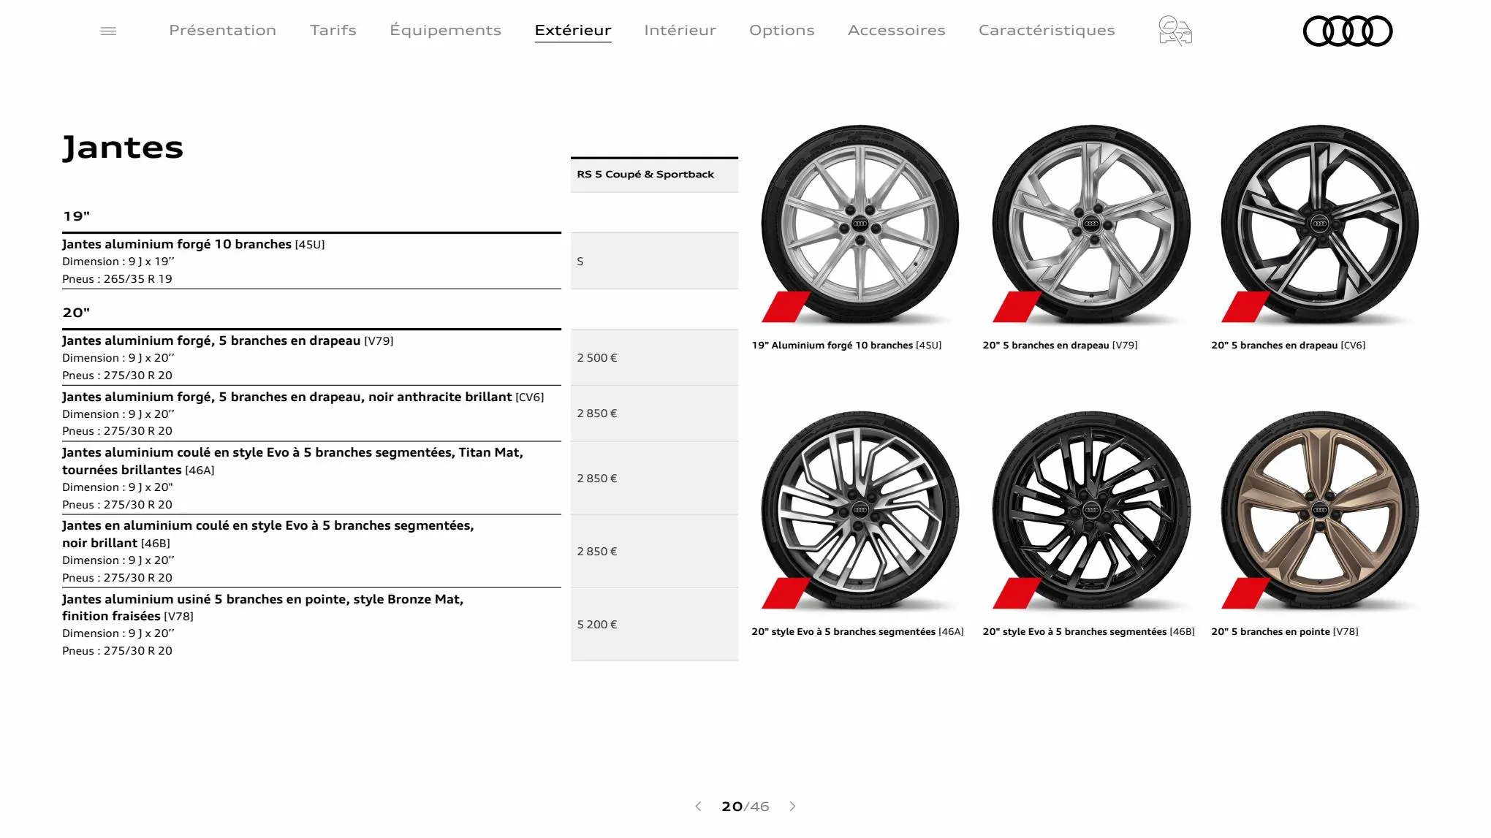The image size is (1491, 838).
Task: Open the Options tab
Action: pos(781,30)
